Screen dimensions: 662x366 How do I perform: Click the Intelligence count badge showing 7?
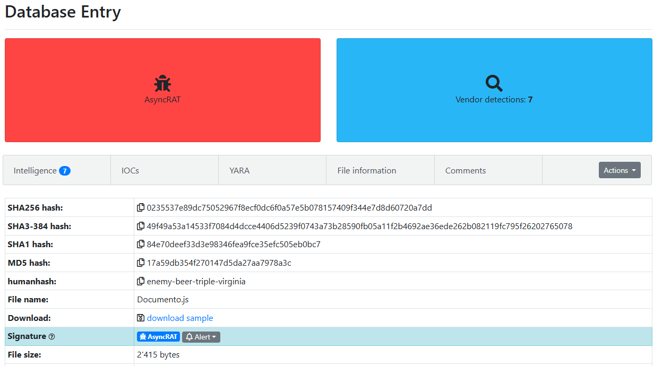tap(66, 170)
